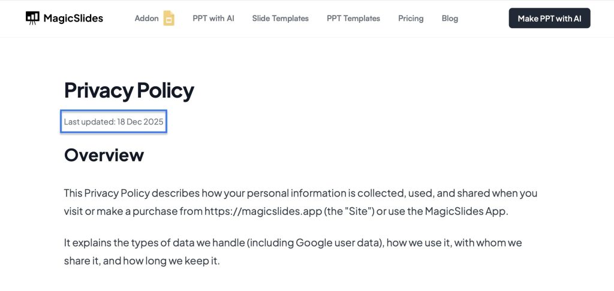Click the MagicSlides presentation logo icon

tap(32, 18)
